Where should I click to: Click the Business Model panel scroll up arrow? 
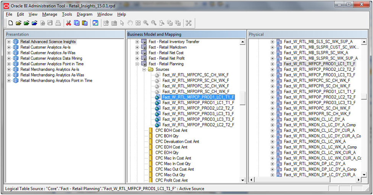tap(242, 42)
